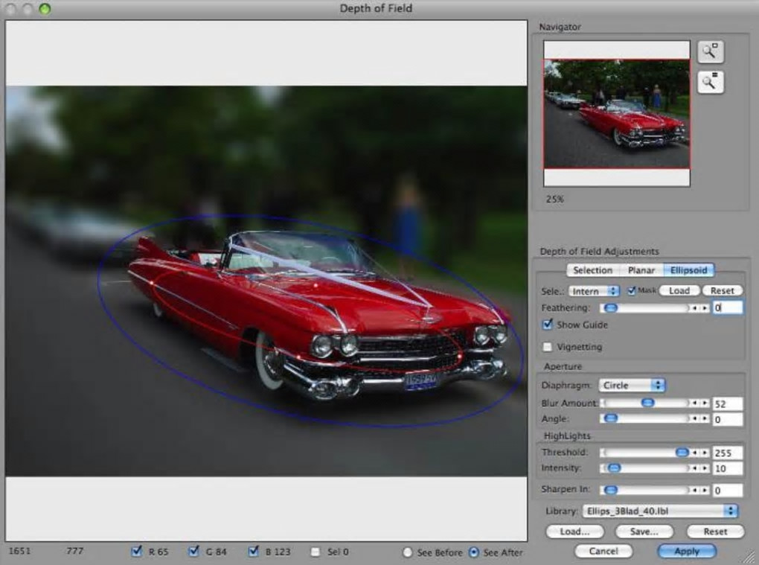The height and width of the screenshot is (565, 759).
Task: Click the lower magnifier zoom button in Navigator
Action: click(710, 82)
